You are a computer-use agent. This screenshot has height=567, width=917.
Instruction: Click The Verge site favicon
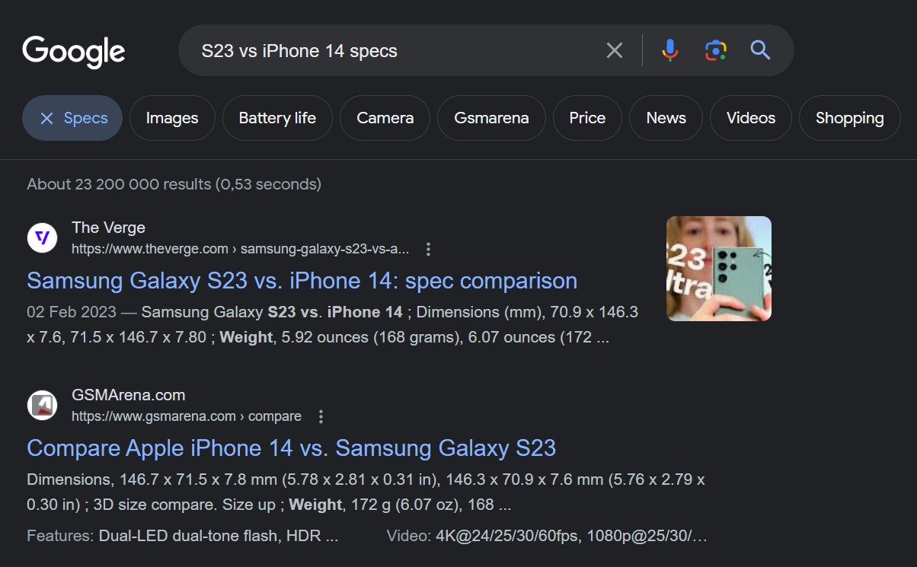(43, 238)
